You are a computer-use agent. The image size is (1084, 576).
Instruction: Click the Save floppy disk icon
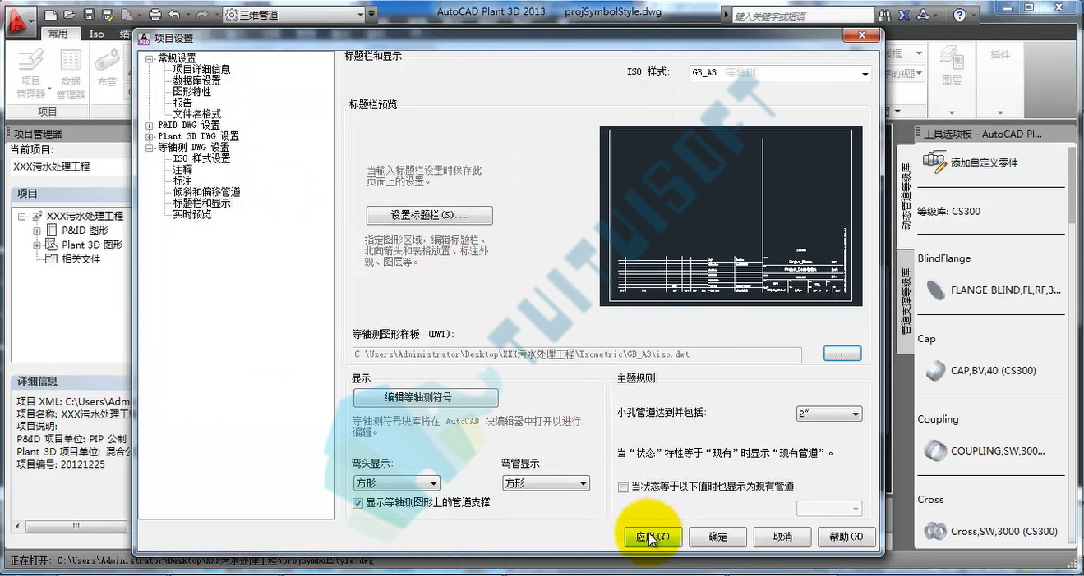(x=90, y=15)
